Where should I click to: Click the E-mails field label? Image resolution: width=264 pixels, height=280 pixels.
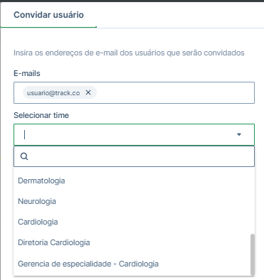pyautogui.click(x=27, y=73)
